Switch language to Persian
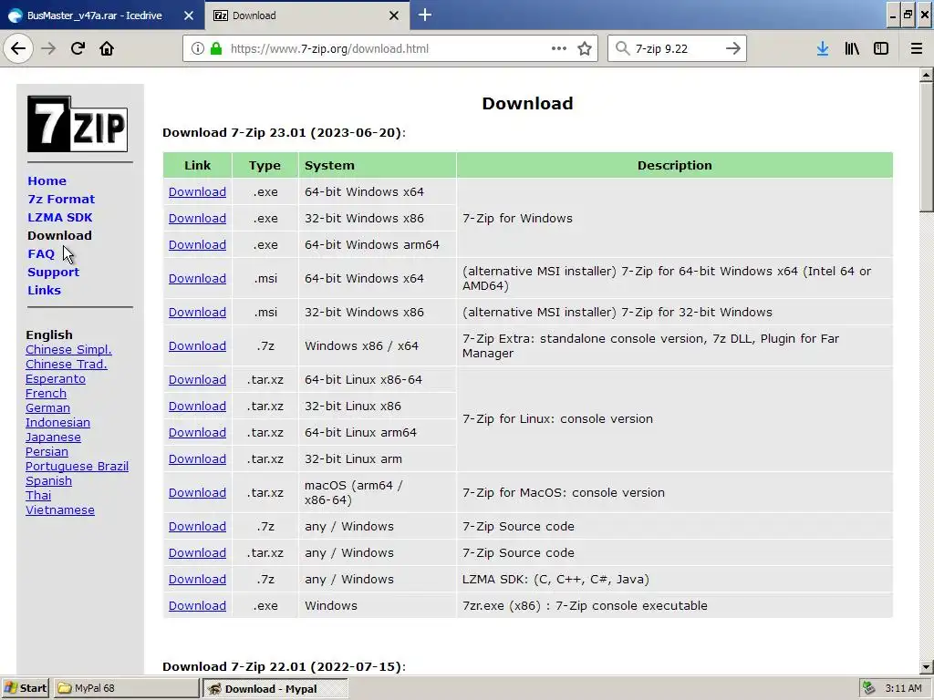The height and width of the screenshot is (700, 934). (47, 452)
